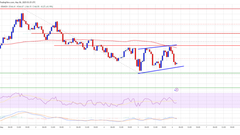The image size is (240, 135).
Task: Click the change value +0.27 (+0.19%)
Action: point(47,7)
